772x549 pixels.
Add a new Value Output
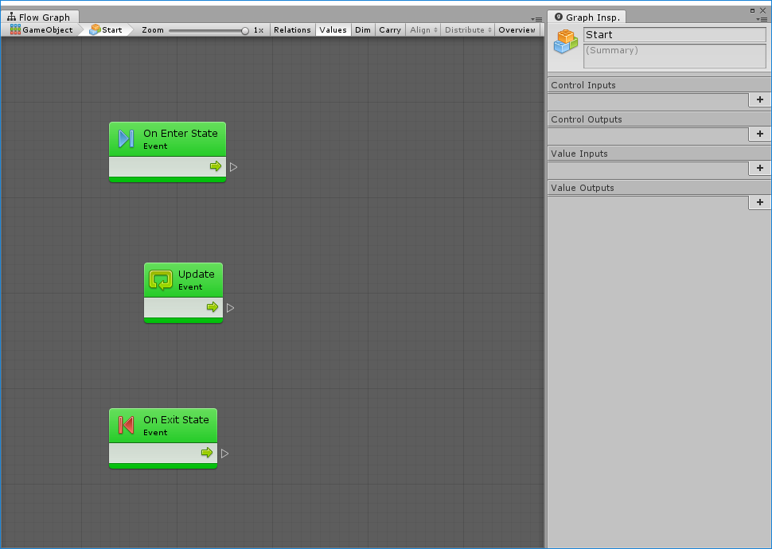[759, 202]
